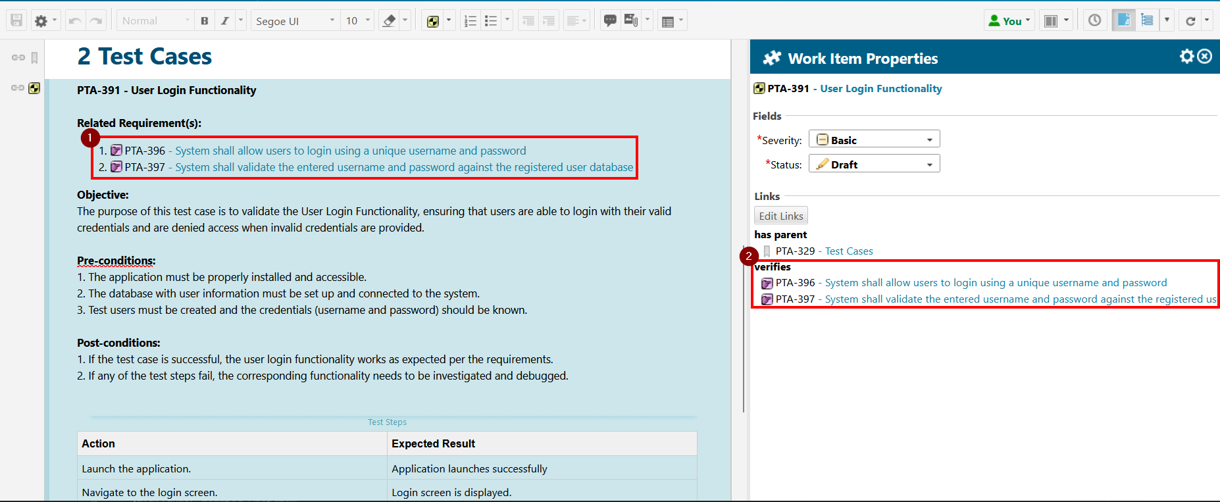Toggle italic formatting

pyautogui.click(x=224, y=20)
